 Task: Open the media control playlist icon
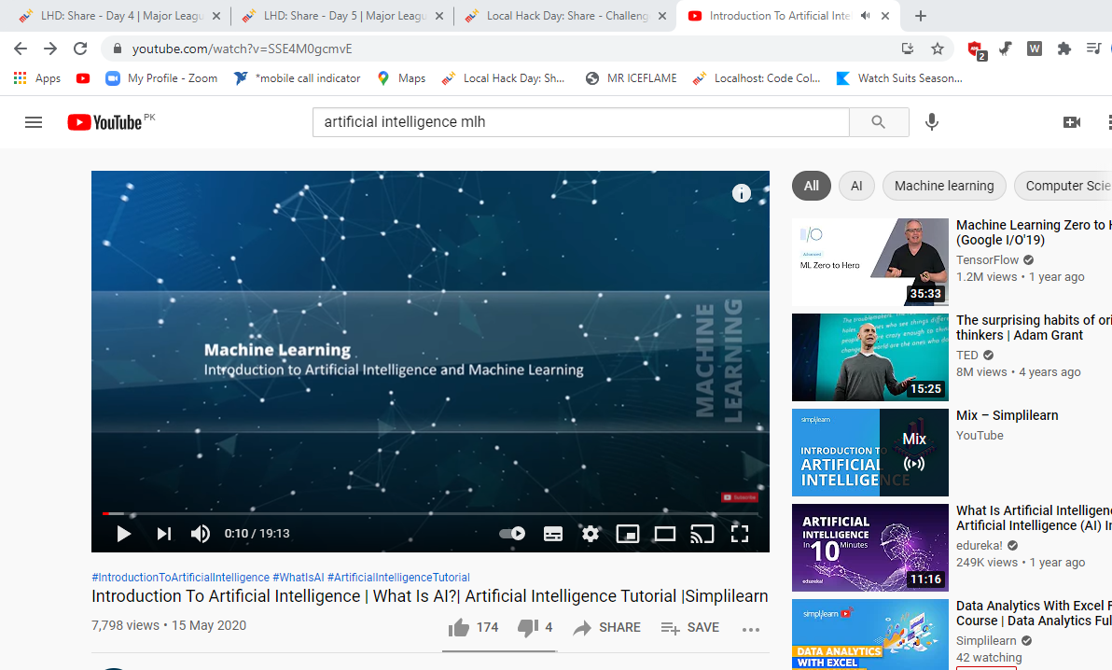[1093, 49]
